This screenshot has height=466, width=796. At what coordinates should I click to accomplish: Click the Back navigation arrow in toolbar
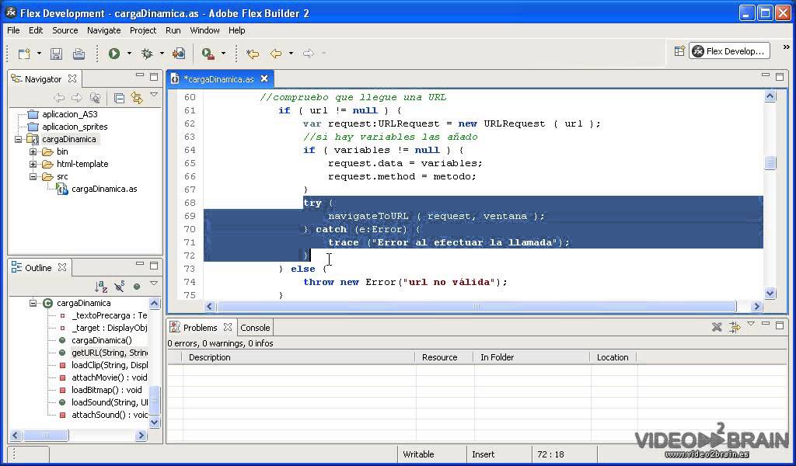[x=276, y=54]
